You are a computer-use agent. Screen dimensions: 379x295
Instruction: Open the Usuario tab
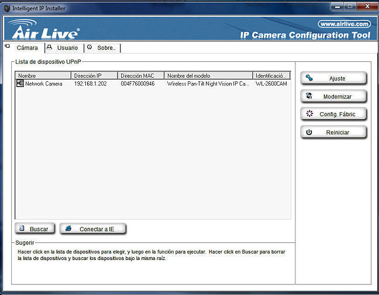click(64, 48)
